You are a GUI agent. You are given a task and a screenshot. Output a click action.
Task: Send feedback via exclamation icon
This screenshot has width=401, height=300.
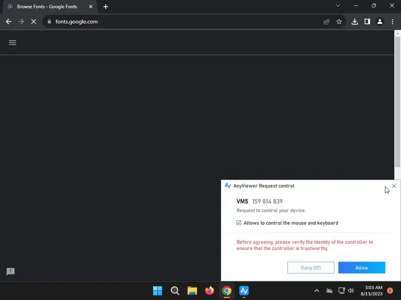pyautogui.click(x=11, y=272)
